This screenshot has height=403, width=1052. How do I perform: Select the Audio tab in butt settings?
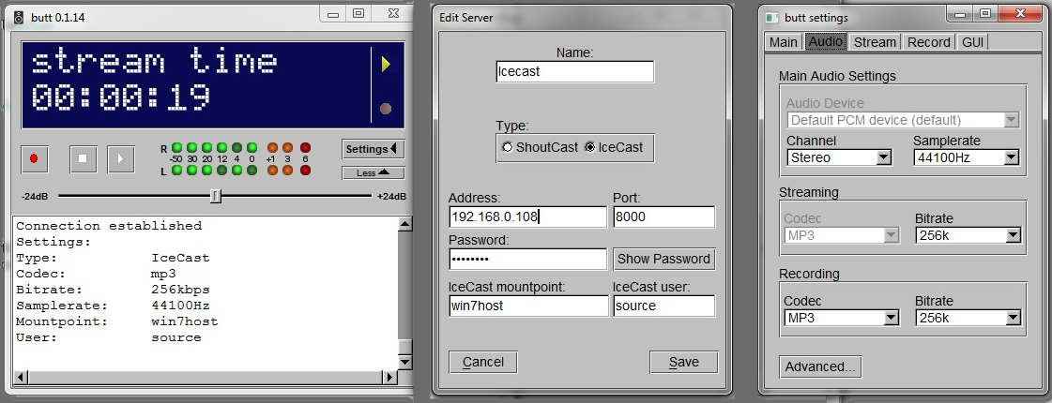coord(825,41)
